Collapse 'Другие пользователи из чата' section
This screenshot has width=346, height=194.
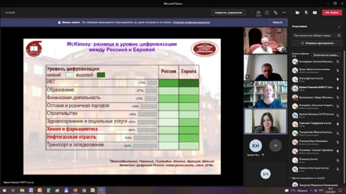point(291,178)
